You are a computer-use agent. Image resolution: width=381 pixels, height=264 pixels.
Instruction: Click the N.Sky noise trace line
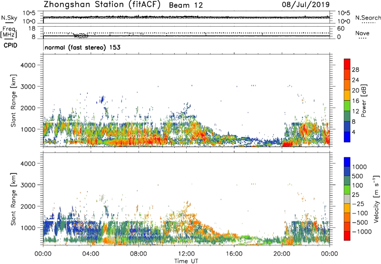pos(186,17)
